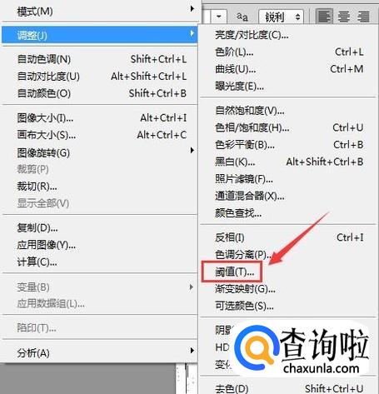
Task: Expand the 分析(A) submenu
Action: 100,352
